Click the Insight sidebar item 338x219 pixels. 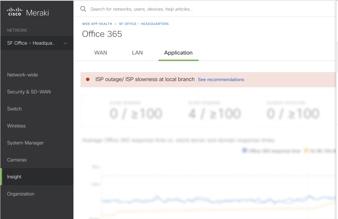point(37,177)
